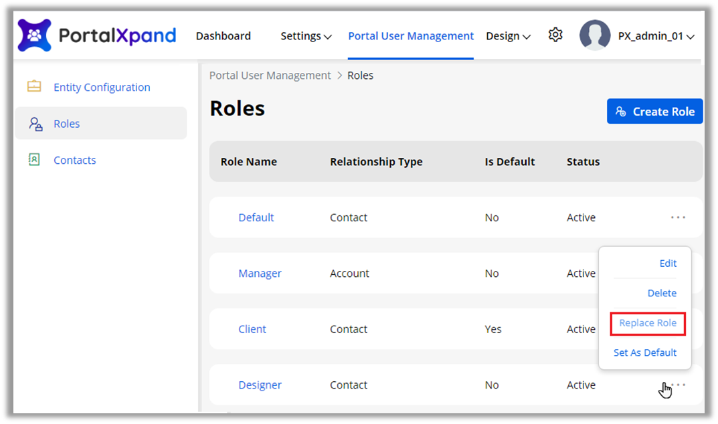Screen dimensions: 718x424
Task: Select Edit from the role actions menu
Action: click(668, 263)
